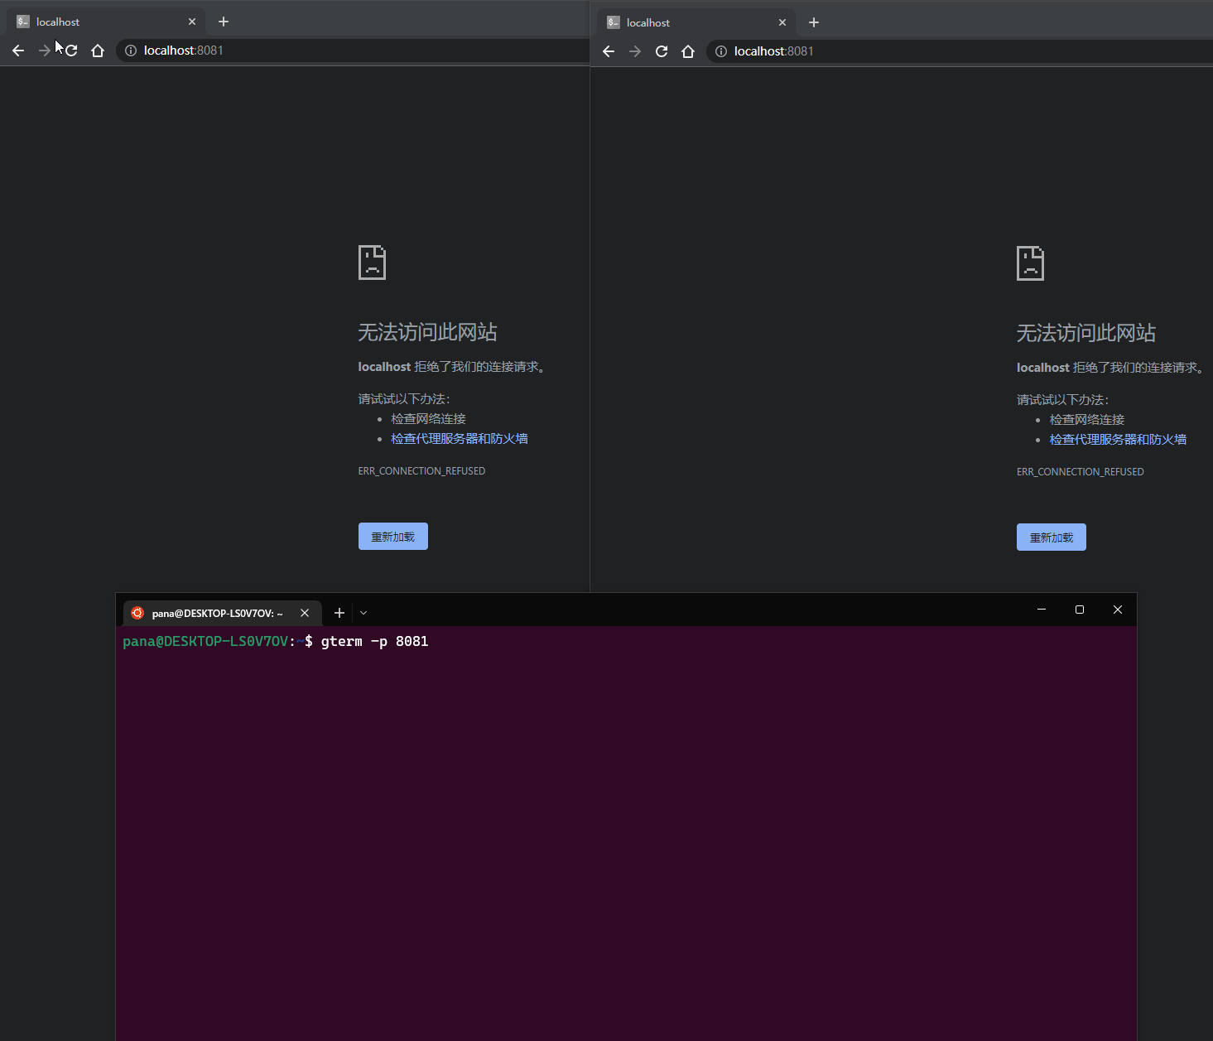Click the left browser address bar URL
The width and height of the screenshot is (1213, 1041).
(x=184, y=51)
